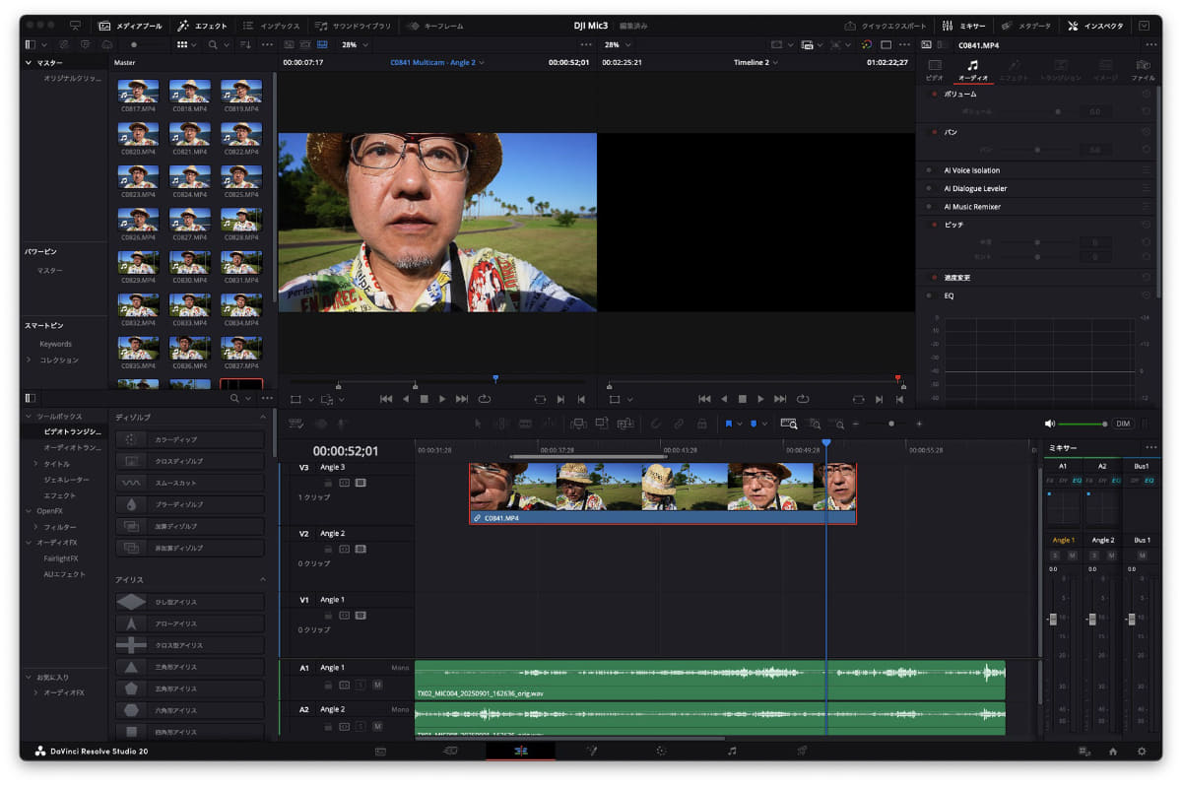This screenshot has width=1182, height=785.
Task: Open the Fairlight page icon in bottom bar
Action: 731,751
